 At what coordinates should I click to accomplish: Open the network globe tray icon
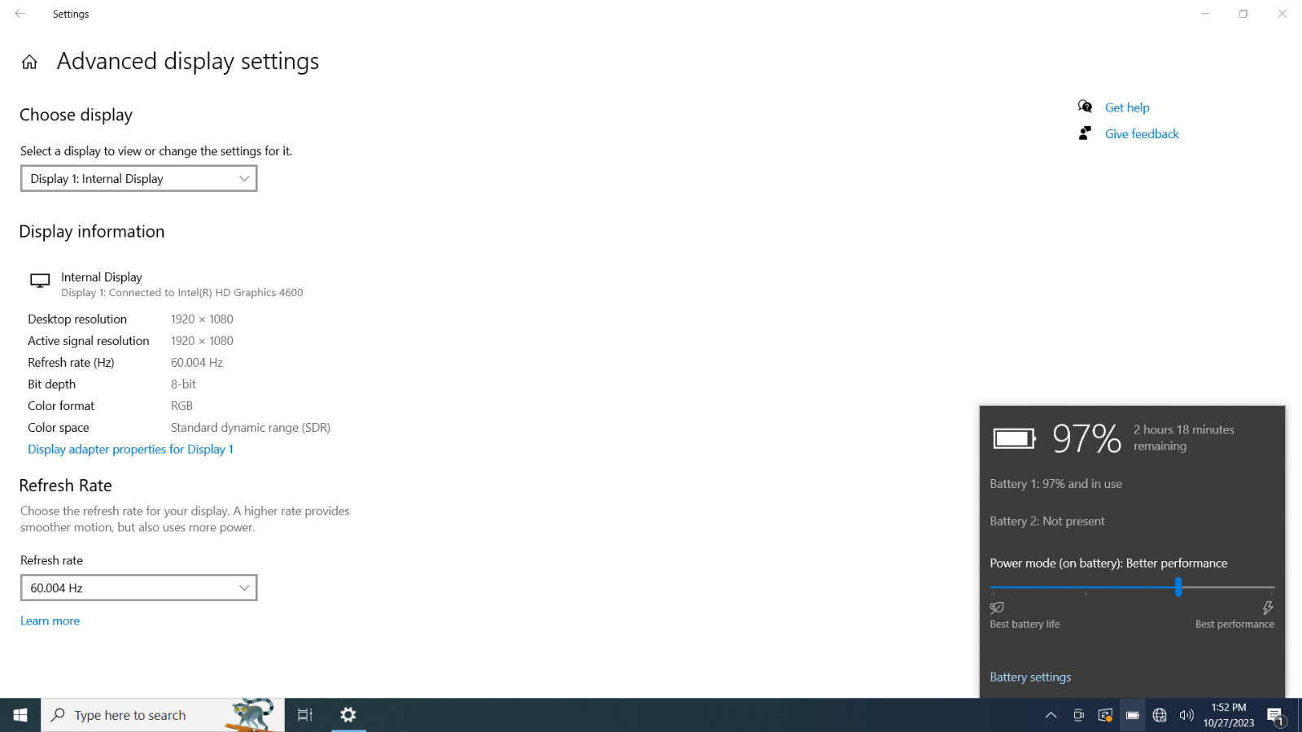tap(1160, 716)
